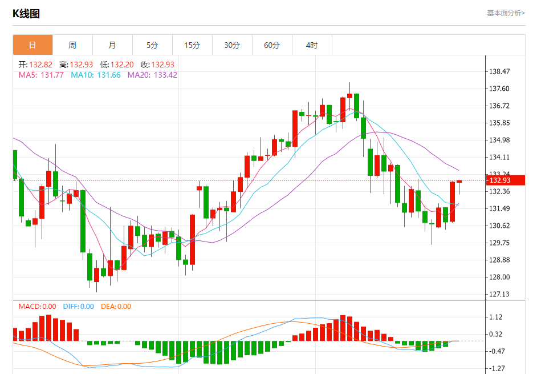Viewport: 533px width, 374px height.
Task: Click the 137.60 price axis label
Action: click(499, 89)
